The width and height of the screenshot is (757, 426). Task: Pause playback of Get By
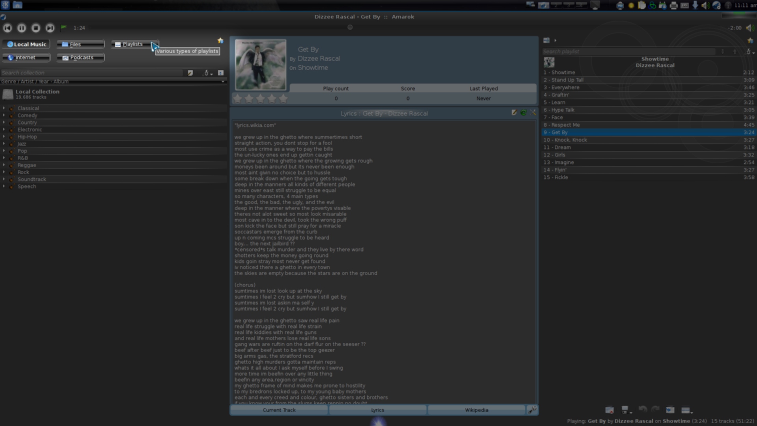click(22, 28)
